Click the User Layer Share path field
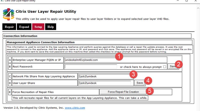 [x=105, y=83]
